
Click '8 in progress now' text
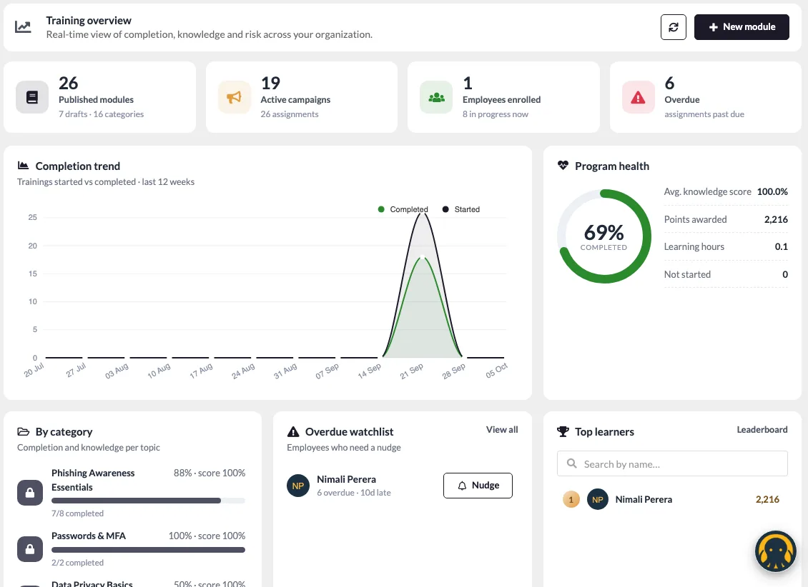496,114
